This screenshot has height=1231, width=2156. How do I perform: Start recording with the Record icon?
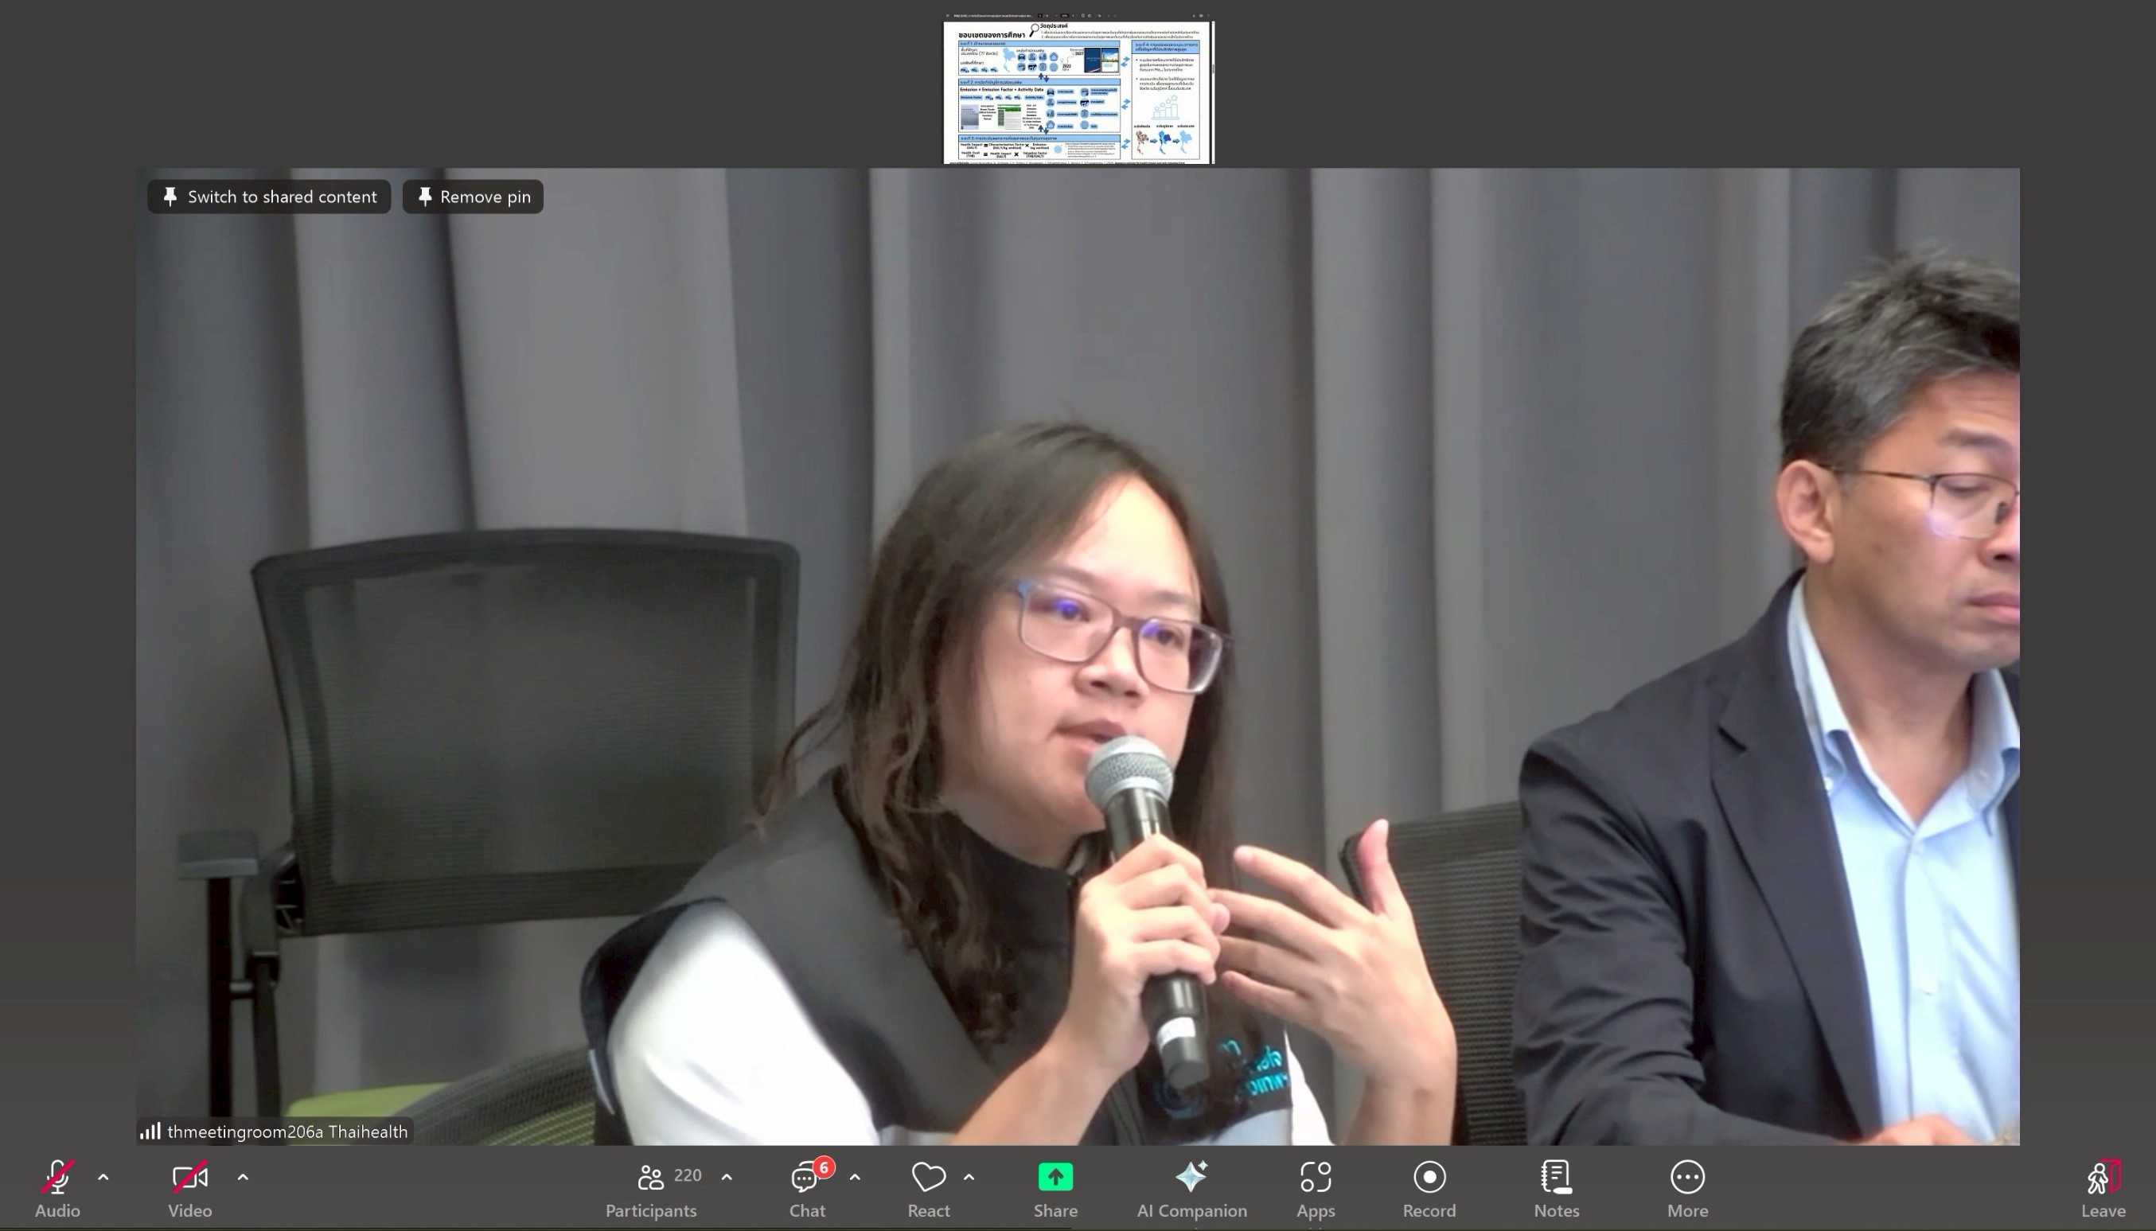(1429, 1177)
